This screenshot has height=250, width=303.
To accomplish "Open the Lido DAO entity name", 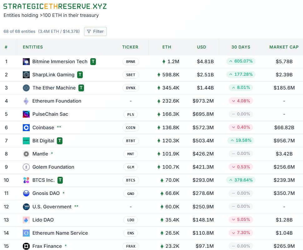I will [43, 220].
